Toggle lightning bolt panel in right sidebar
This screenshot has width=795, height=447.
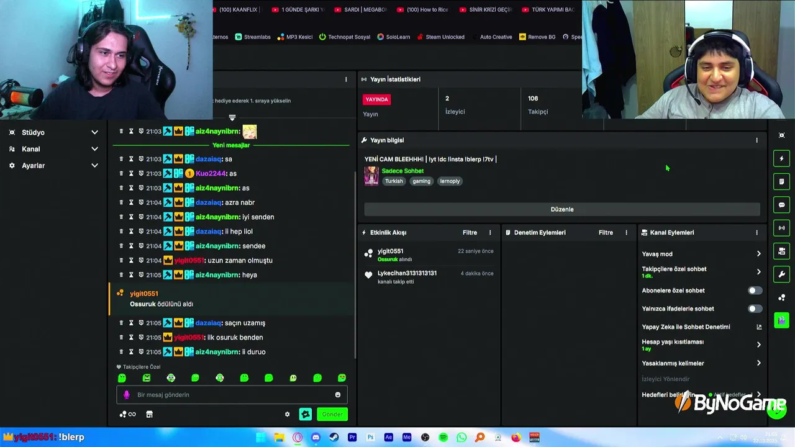click(x=781, y=158)
